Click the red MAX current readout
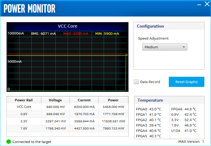Screen dimensions: 211x146 76,34
